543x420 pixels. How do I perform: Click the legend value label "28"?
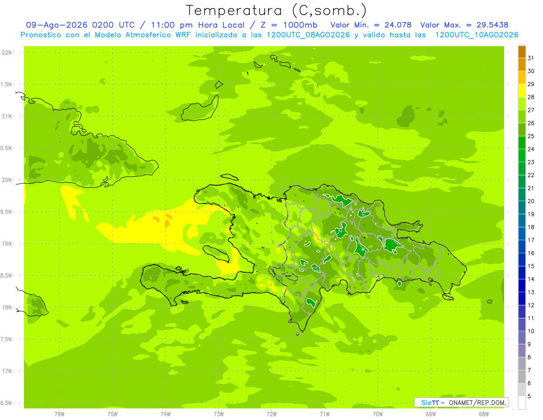(x=531, y=97)
